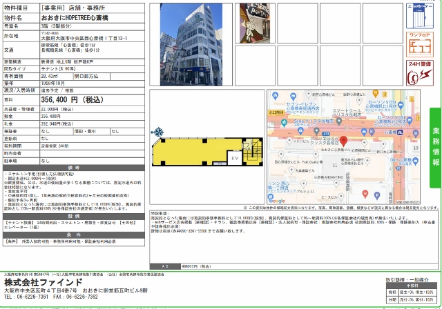This screenshot has height=309, width=442.
Task: Open the 業務情報 green side tab
Action: [x=435, y=139]
